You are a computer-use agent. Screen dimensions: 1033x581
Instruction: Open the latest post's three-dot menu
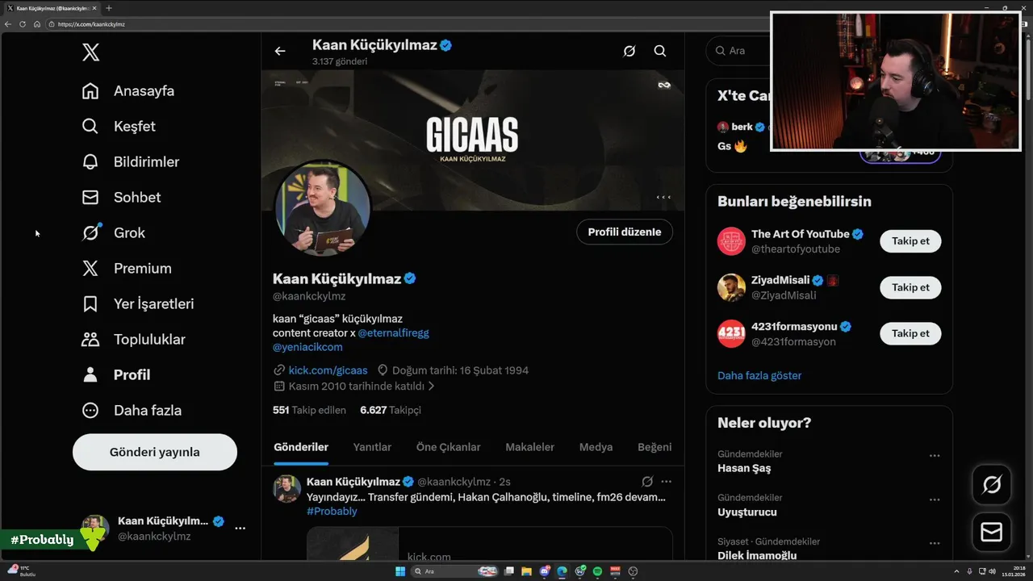(666, 482)
